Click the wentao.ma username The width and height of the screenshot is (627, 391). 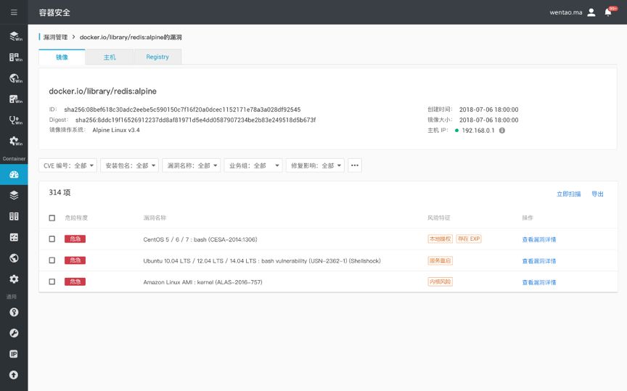click(x=566, y=12)
